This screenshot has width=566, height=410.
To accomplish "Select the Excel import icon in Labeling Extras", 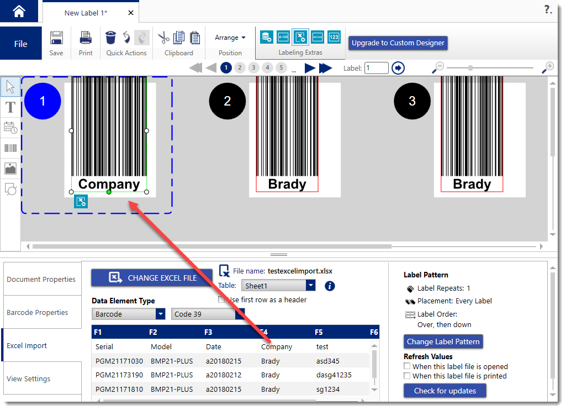I will (300, 37).
